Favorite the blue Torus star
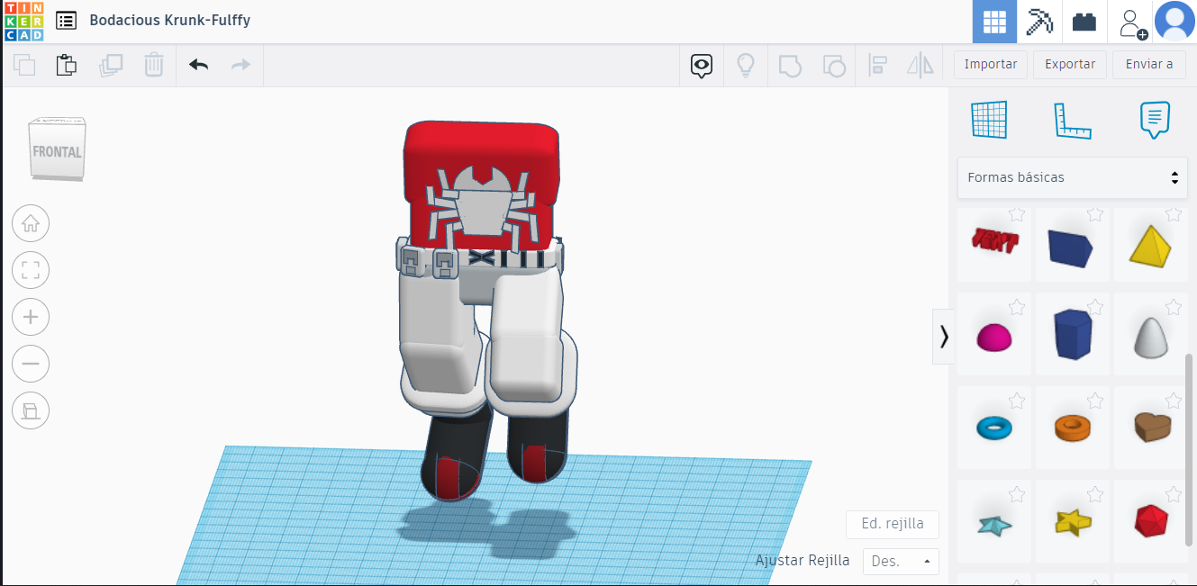This screenshot has width=1197, height=586. [x=1017, y=401]
